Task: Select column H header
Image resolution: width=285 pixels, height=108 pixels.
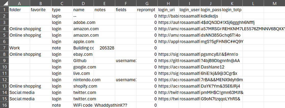Action: point(168,4)
